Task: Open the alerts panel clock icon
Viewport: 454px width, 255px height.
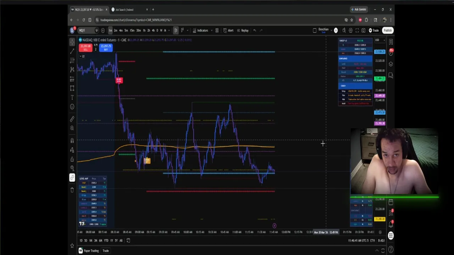Action: click(x=391, y=53)
